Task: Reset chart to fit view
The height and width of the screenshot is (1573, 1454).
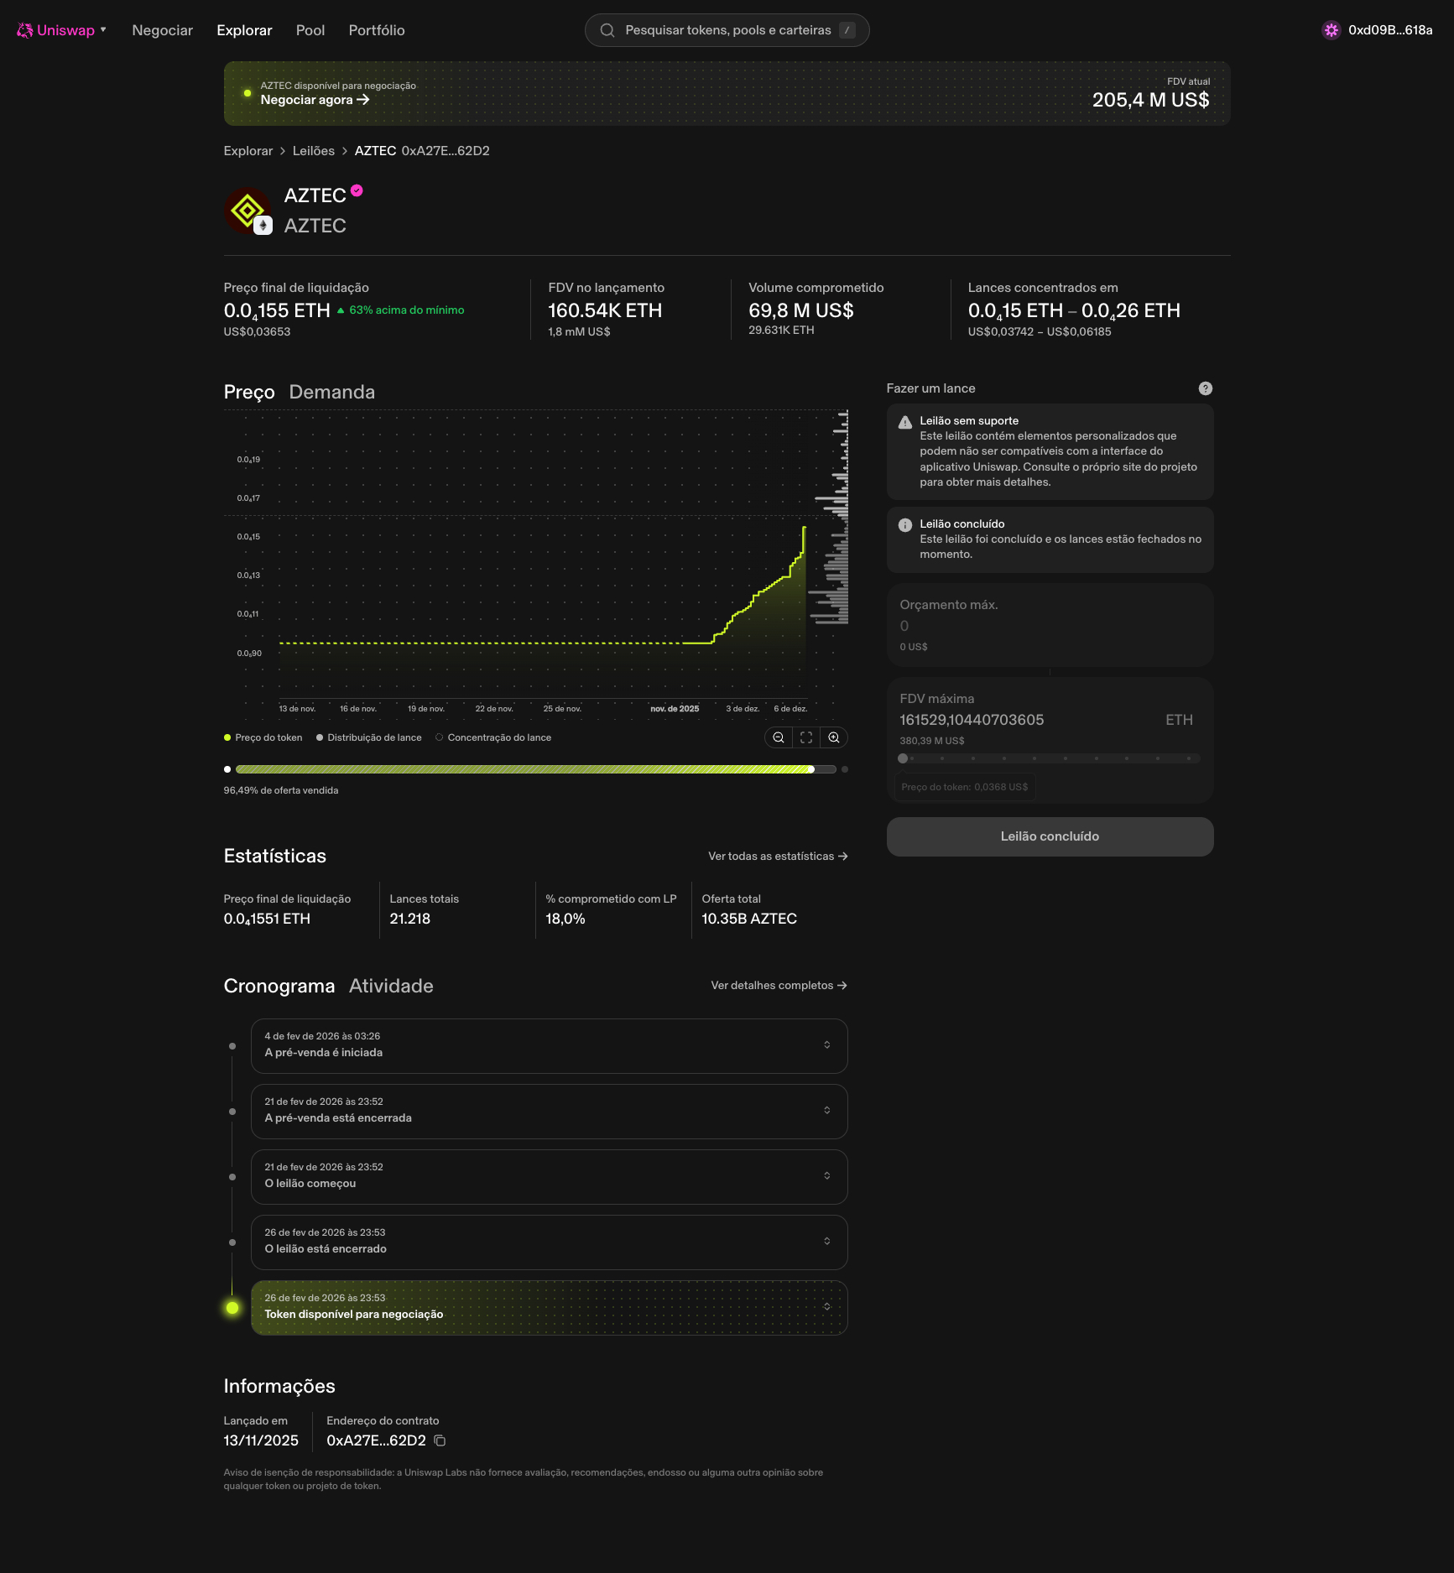Action: [806, 737]
